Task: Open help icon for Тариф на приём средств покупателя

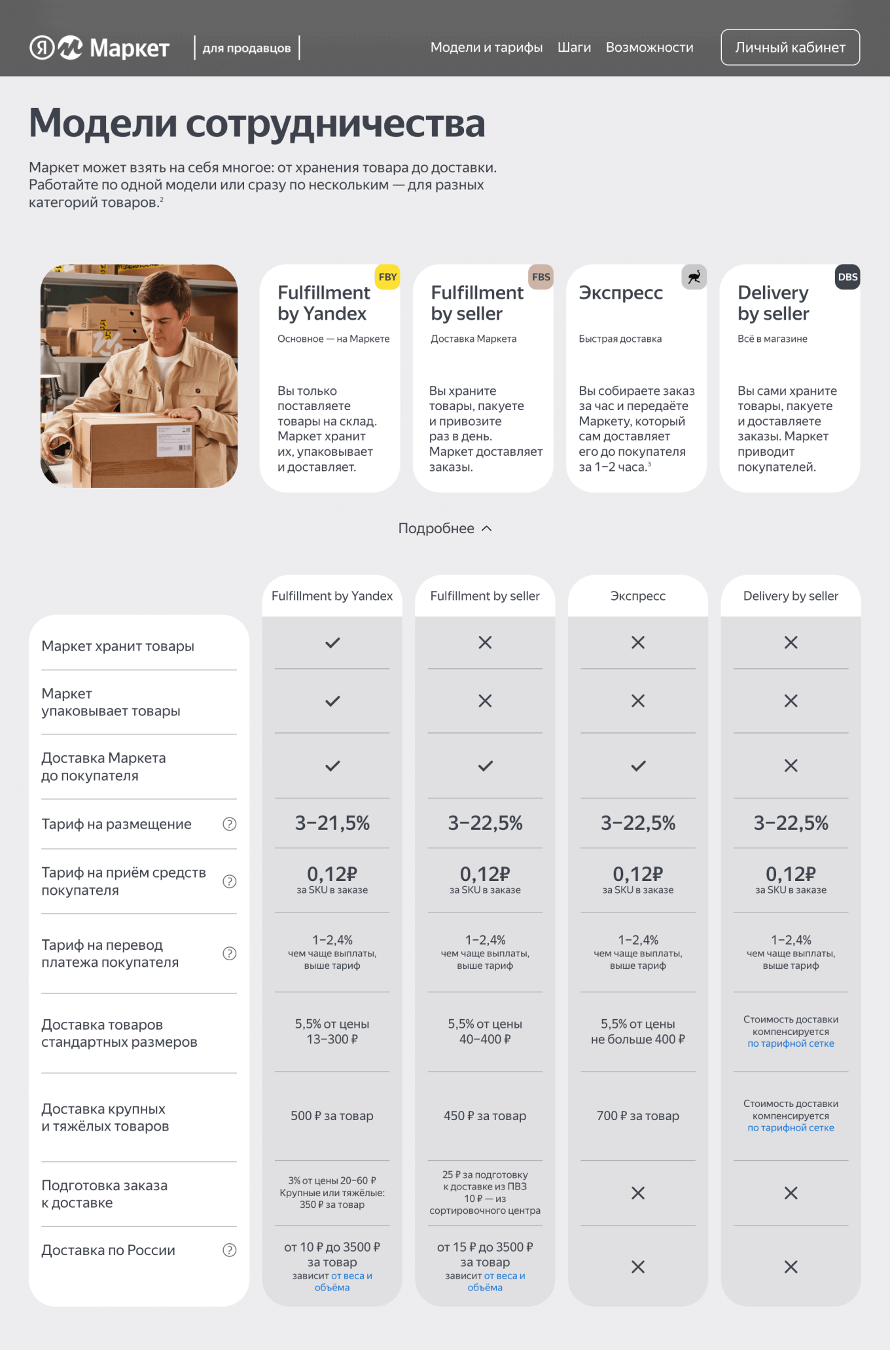Action: (x=230, y=882)
